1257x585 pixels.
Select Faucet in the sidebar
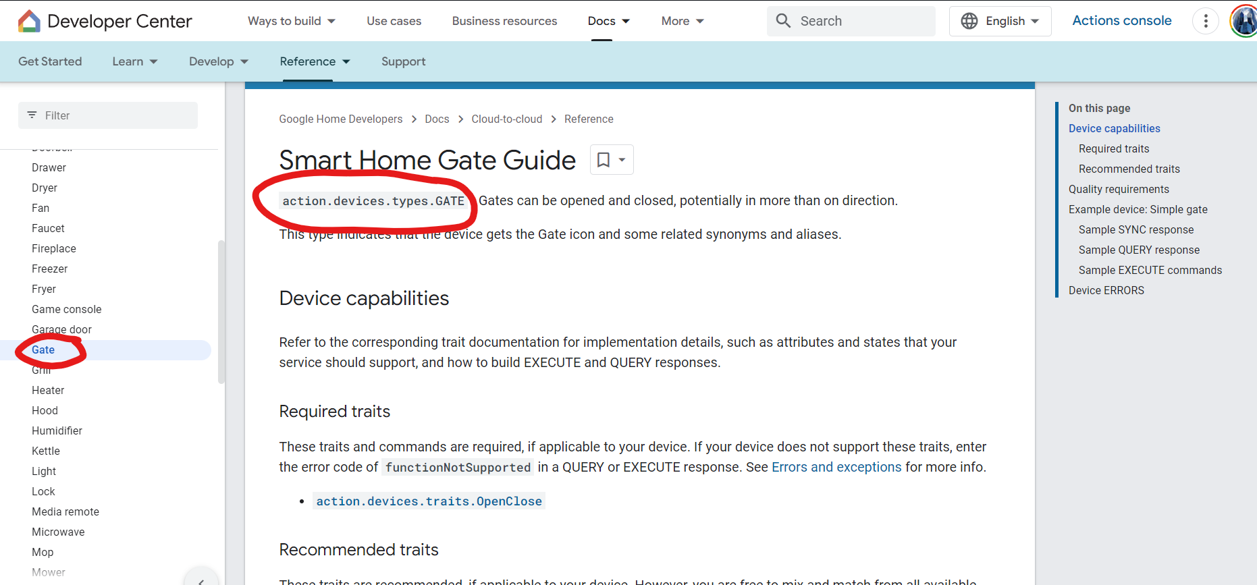click(x=48, y=228)
